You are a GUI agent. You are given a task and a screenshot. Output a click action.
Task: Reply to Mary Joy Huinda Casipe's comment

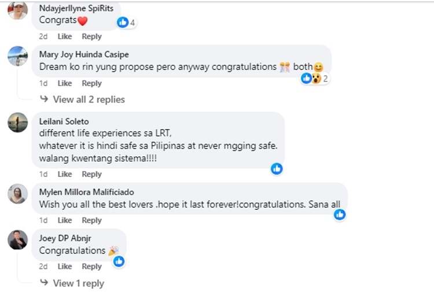(x=91, y=83)
